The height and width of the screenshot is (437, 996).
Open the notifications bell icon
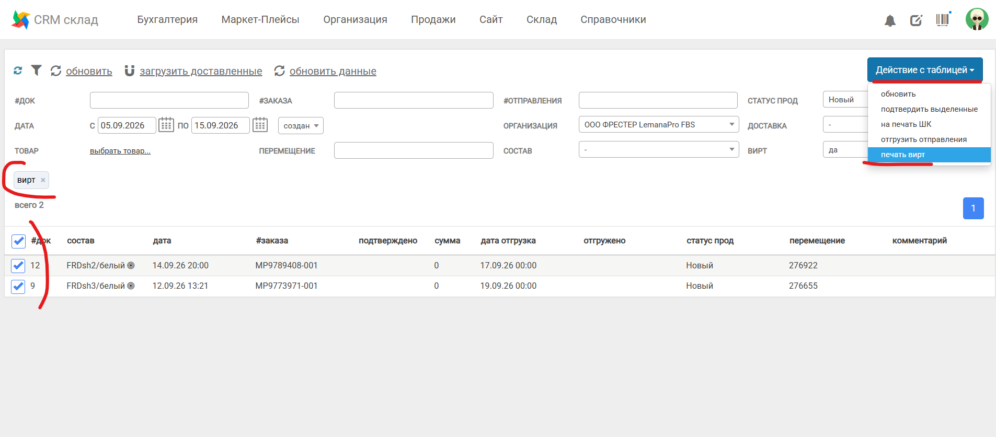(890, 20)
